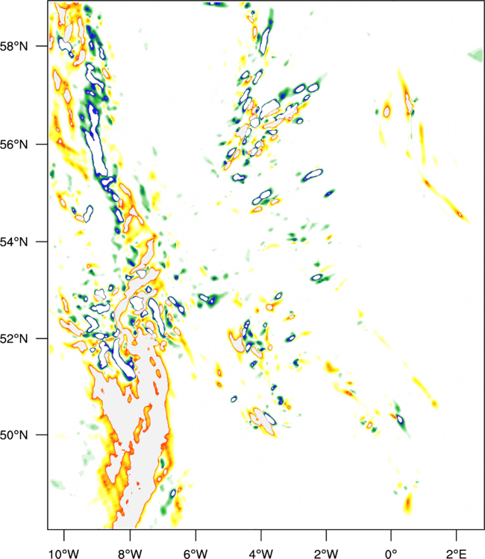Click the 58°N latitude label
485x559 pixels.
click(13, 46)
